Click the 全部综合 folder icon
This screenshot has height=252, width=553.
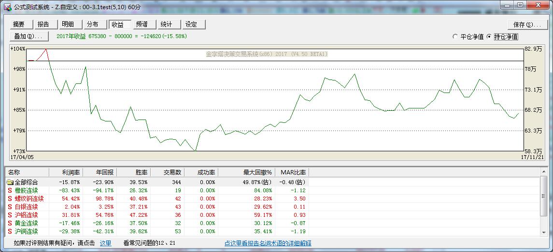[10, 183]
